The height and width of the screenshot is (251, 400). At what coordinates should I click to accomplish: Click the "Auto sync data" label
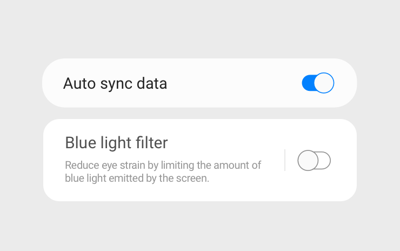coord(115,83)
